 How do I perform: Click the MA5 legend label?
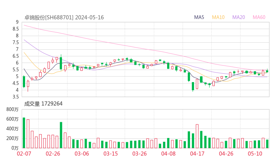tap(199, 17)
